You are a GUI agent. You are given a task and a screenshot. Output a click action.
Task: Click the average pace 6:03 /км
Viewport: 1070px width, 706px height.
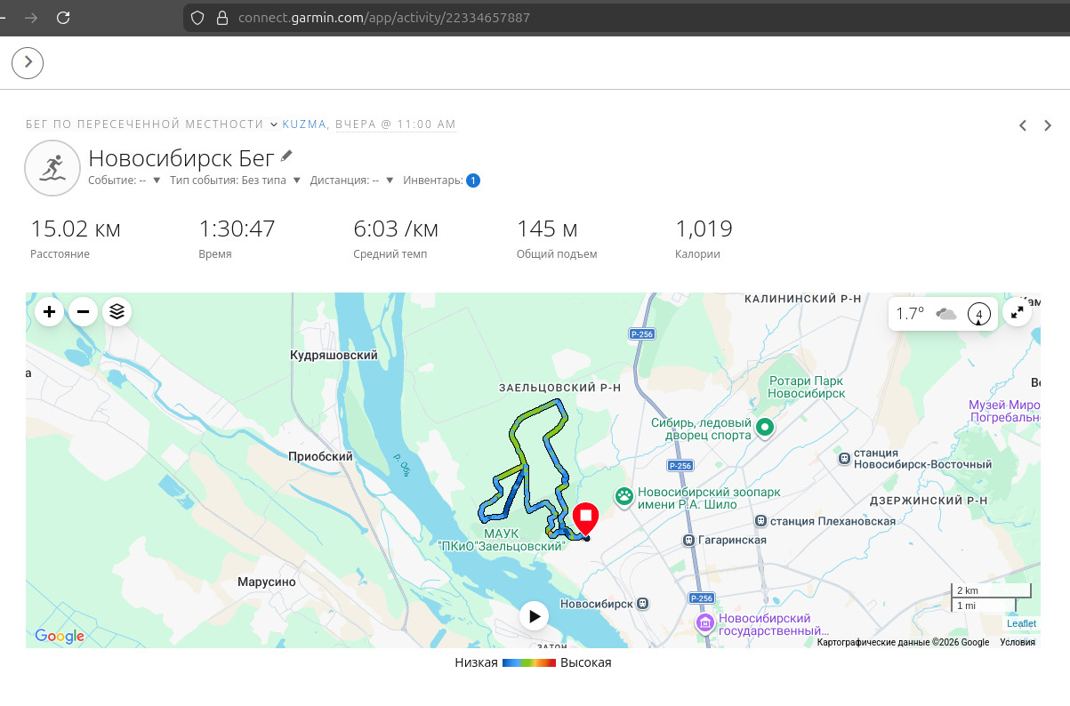[x=396, y=229]
